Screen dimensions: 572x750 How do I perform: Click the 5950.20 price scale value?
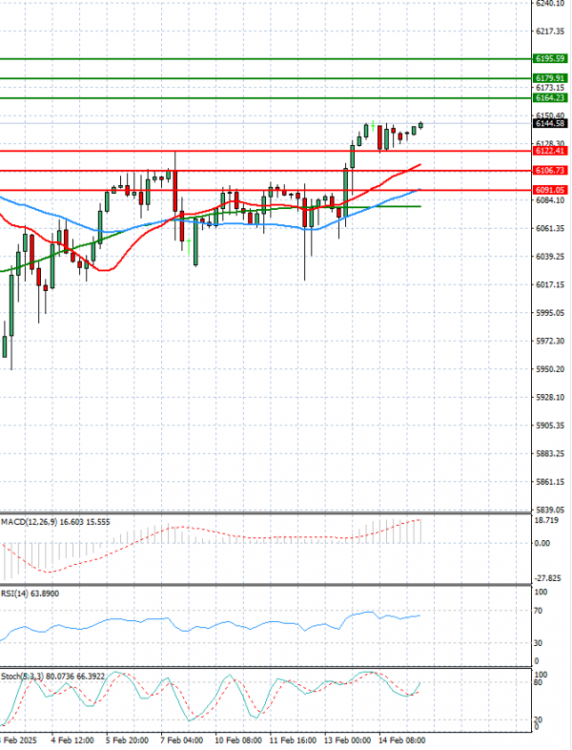coord(550,369)
